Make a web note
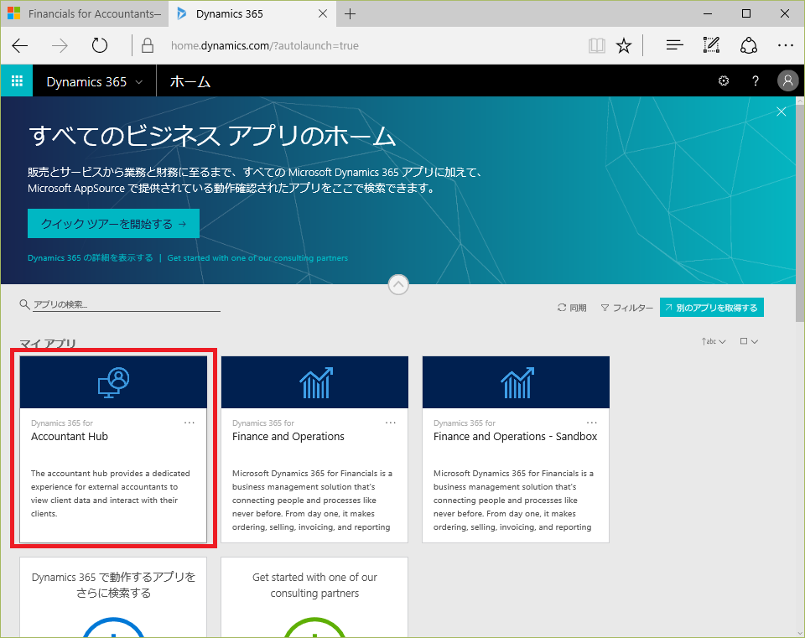Image resolution: width=805 pixels, height=638 pixels. click(711, 45)
